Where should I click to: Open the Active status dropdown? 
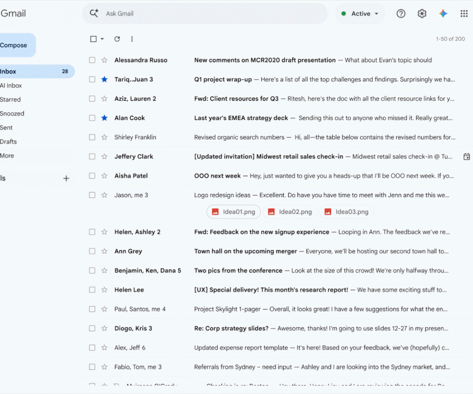tap(360, 14)
